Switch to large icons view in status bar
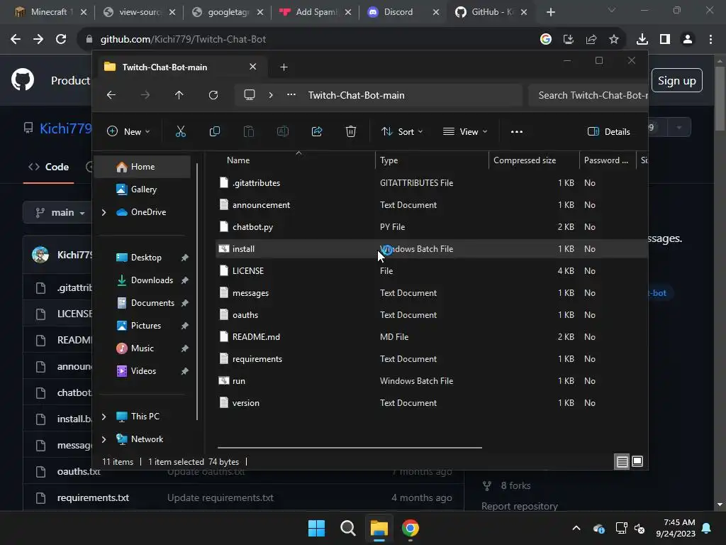This screenshot has width=726, height=545. coord(637,461)
